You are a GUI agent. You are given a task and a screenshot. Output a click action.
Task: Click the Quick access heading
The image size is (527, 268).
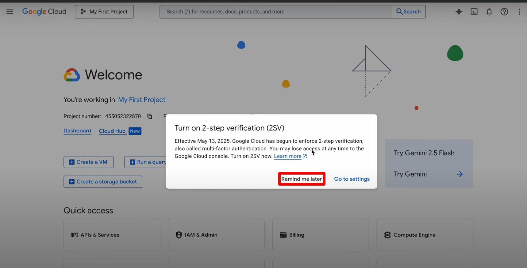tap(88, 210)
